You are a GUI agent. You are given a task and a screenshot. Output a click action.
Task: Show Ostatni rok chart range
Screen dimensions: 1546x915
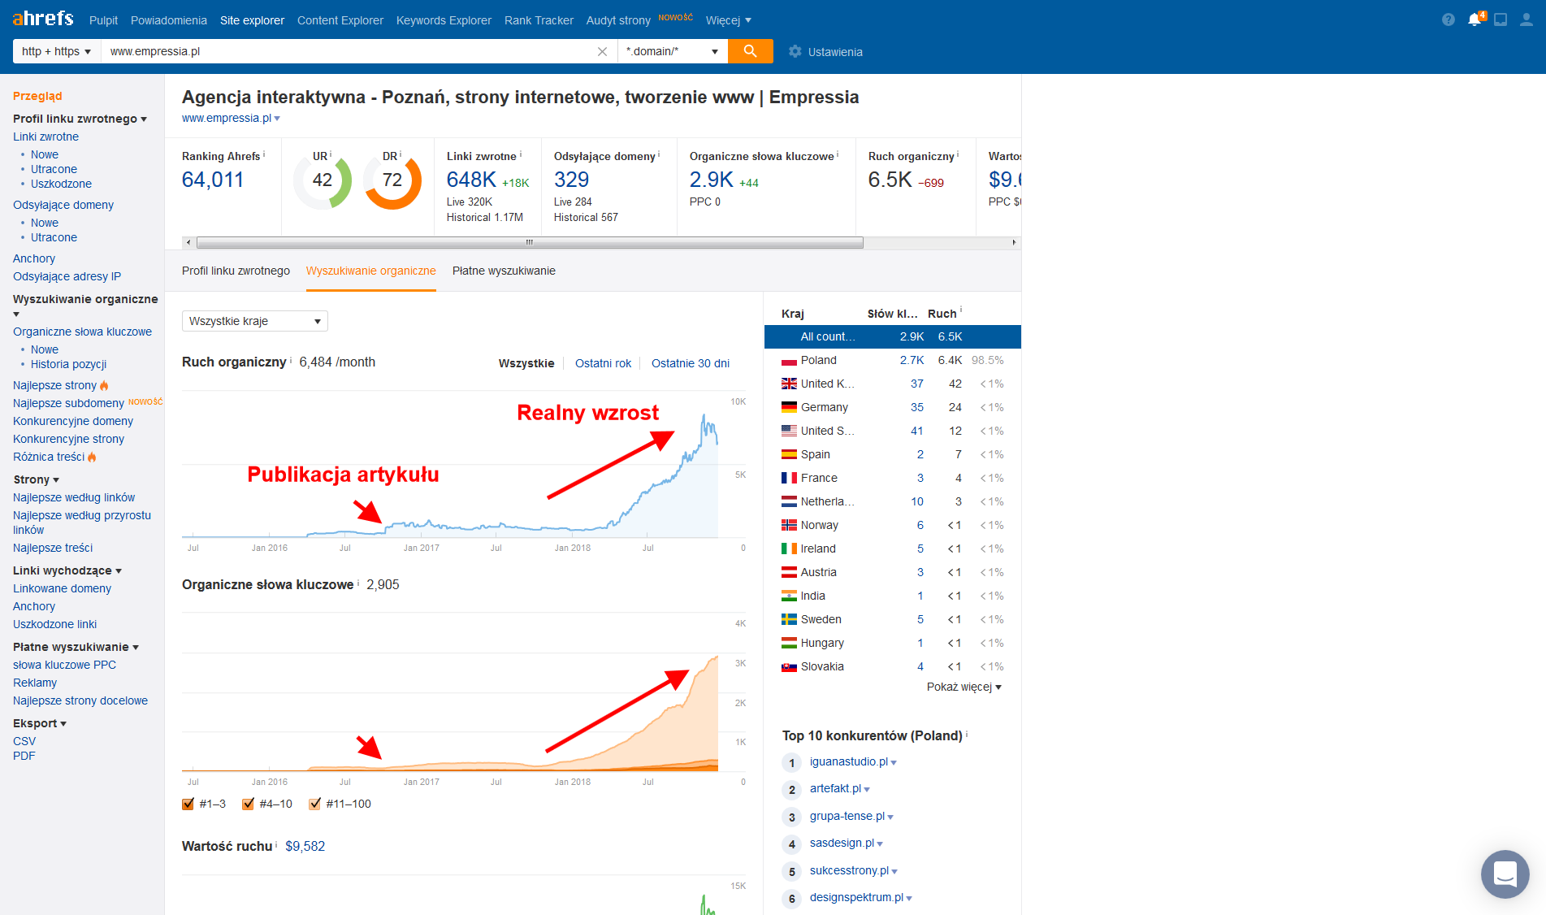(x=603, y=363)
